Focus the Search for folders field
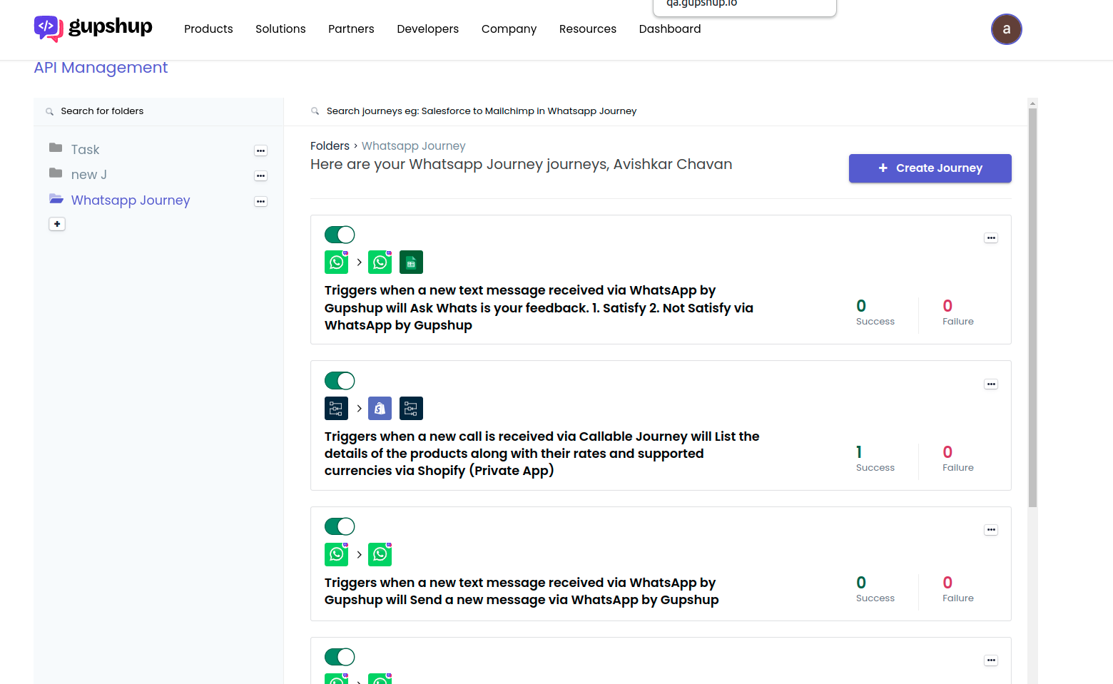 tap(158, 111)
